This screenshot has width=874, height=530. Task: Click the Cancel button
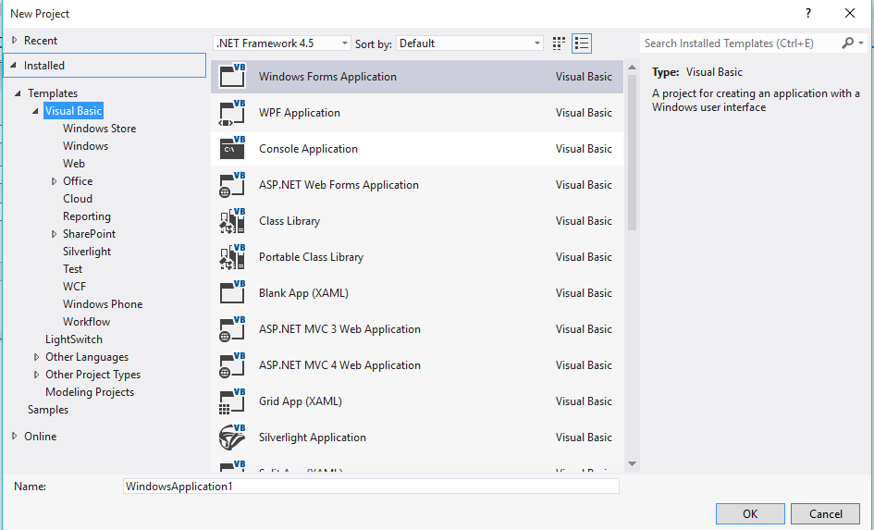(x=826, y=514)
